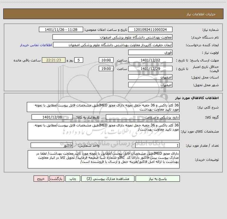Click the unit of measure field فاکتور
Image resolution: width=227 pixels, height=219 pixels.
[52, 146]
